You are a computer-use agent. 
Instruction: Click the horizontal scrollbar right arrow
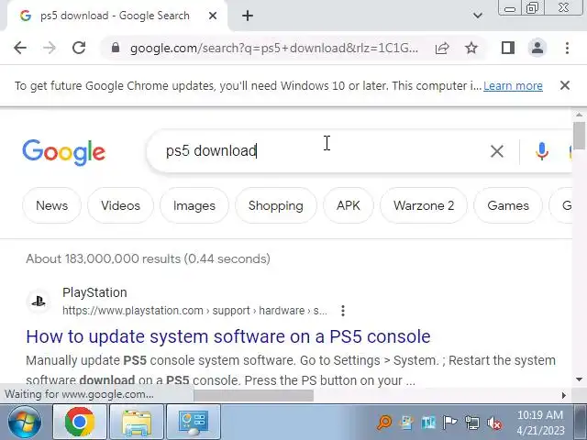click(564, 395)
